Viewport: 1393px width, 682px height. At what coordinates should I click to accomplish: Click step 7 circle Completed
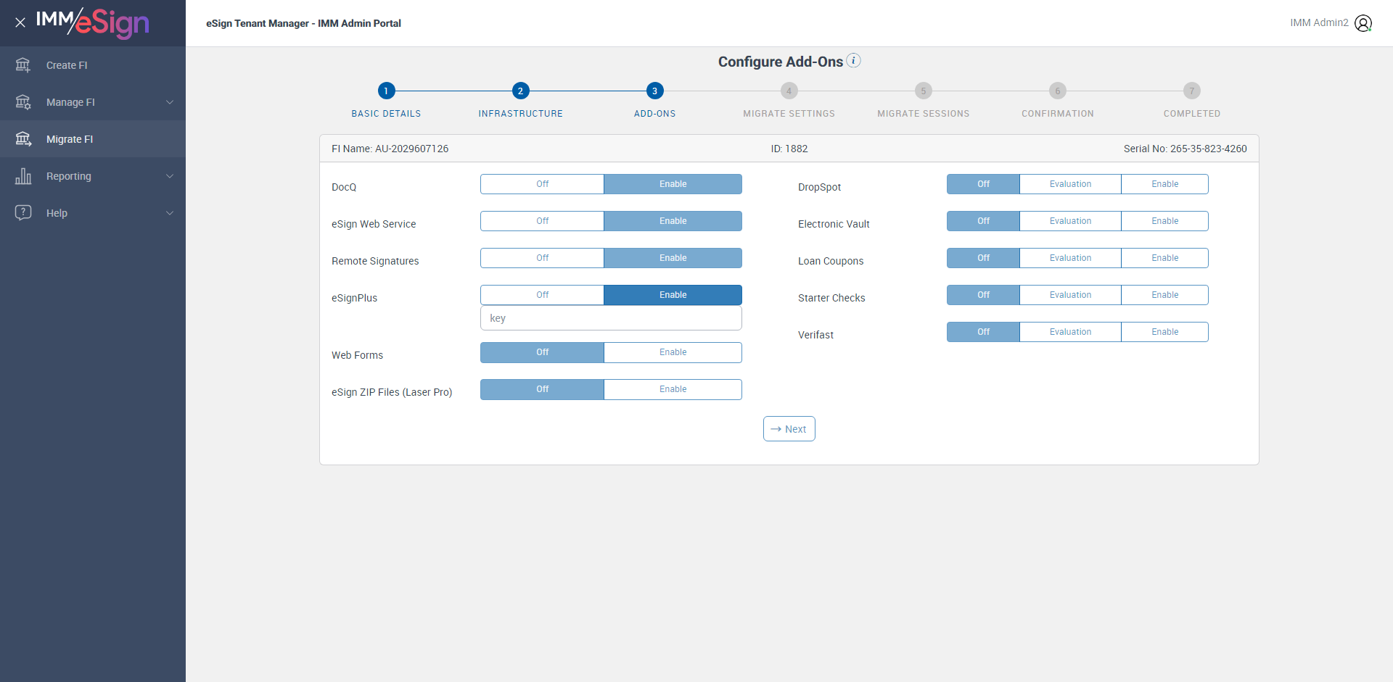[x=1191, y=91]
